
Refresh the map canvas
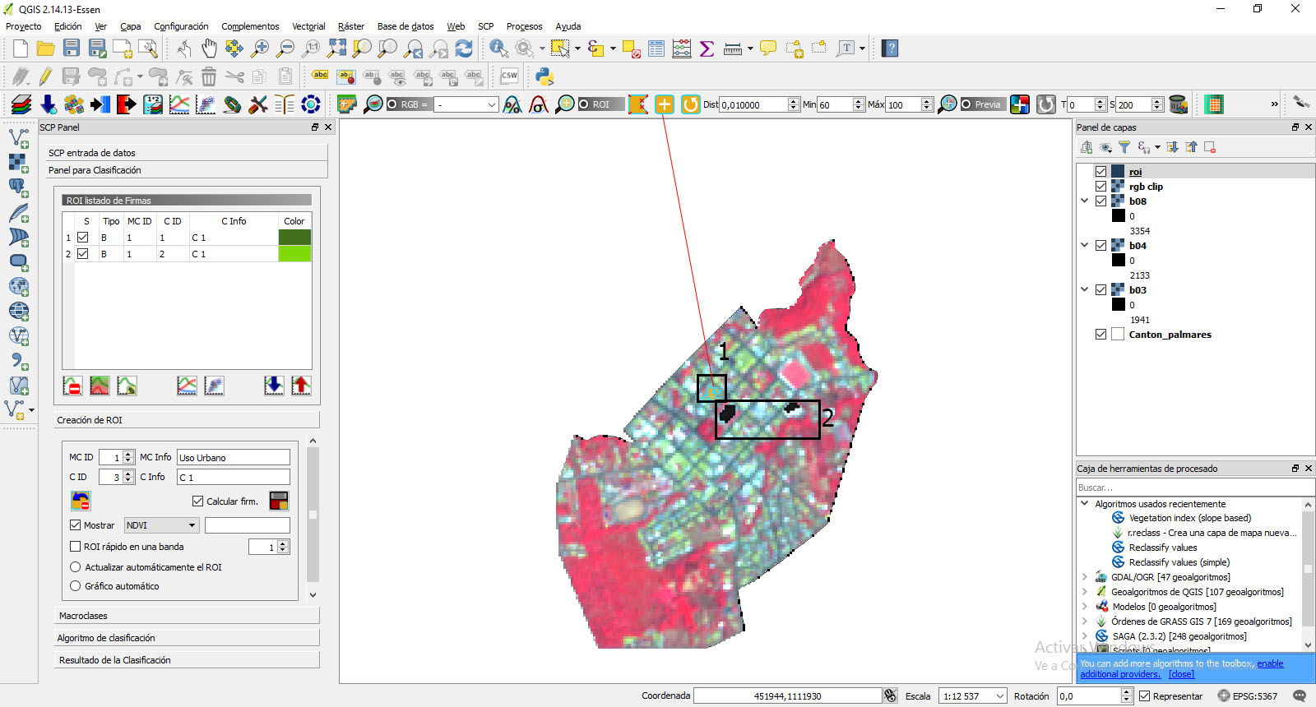(x=464, y=49)
